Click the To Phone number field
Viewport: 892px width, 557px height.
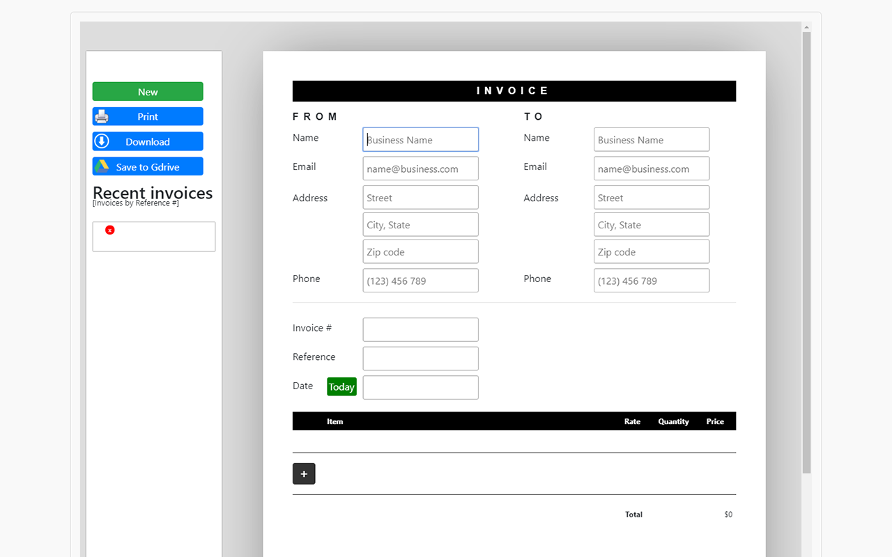[x=651, y=281]
